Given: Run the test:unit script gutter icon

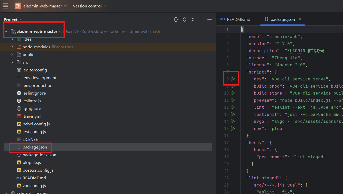Looking at the screenshot, I should 233,114.
